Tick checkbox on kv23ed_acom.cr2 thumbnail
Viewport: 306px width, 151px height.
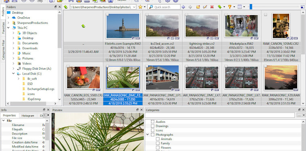[x=147, y=14]
